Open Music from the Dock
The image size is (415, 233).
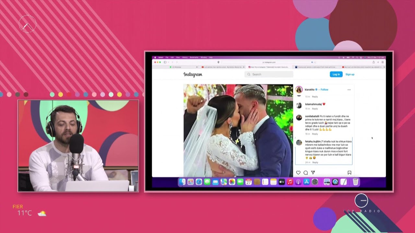pos(290,182)
